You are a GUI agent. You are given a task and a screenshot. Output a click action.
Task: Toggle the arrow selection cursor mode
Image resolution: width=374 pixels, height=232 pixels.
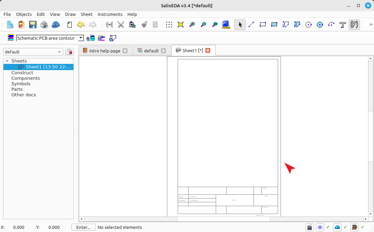240,25
